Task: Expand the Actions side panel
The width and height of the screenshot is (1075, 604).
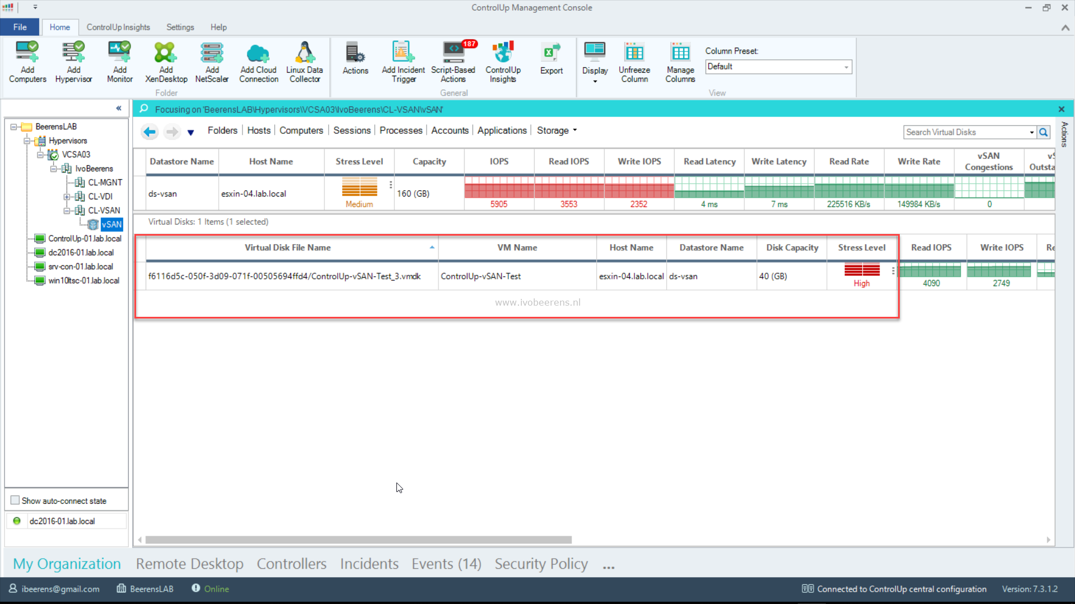Action: pos(1064,134)
